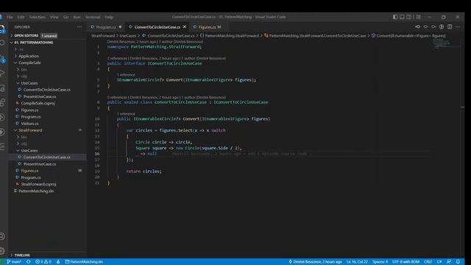Collapse UseCases folder under CompileSafe
Image resolution: width=471 pixels, height=265 pixels.
coord(47,83)
